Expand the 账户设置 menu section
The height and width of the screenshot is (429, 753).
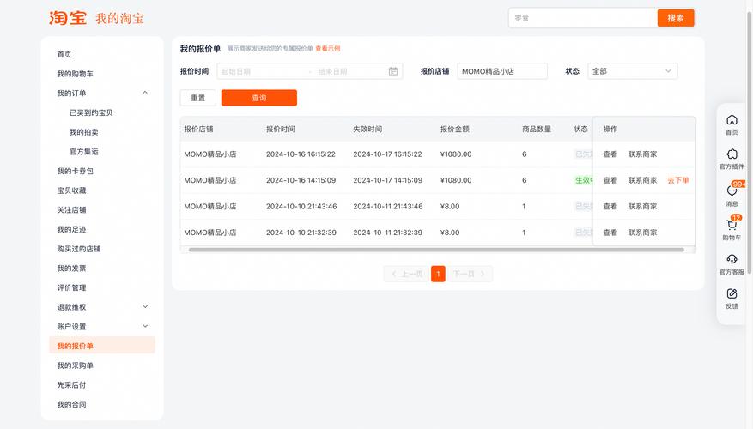tap(145, 326)
